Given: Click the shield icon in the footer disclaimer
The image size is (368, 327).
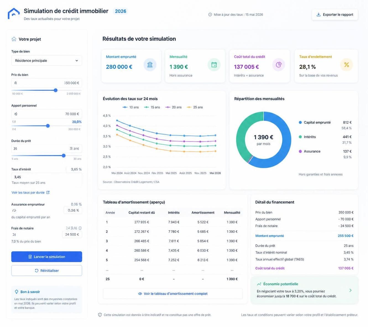Looking at the screenshot, I should point(100,315).
